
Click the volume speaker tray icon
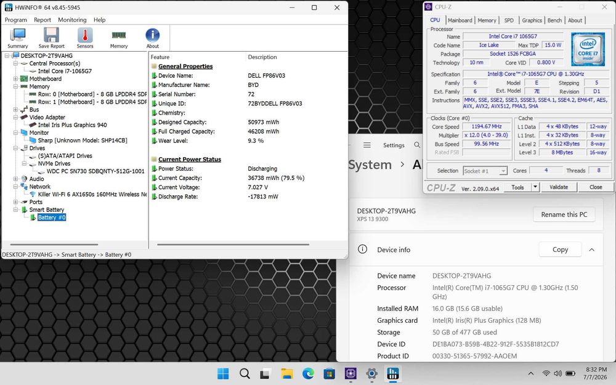pos(557,374)
